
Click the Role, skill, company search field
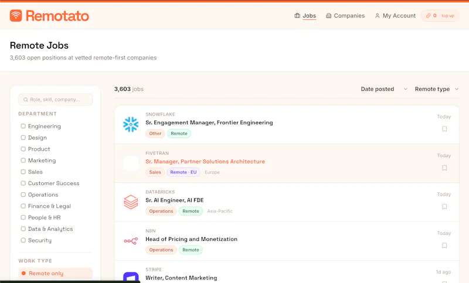[55, 100]
